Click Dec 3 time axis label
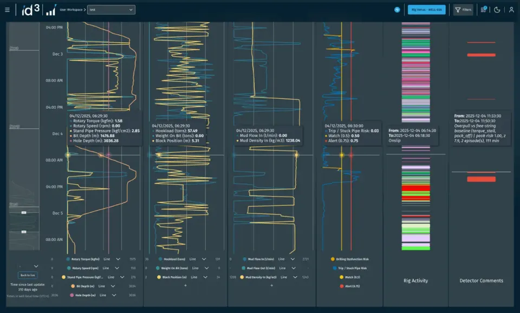520x313 pixels. tap(57, 54)
